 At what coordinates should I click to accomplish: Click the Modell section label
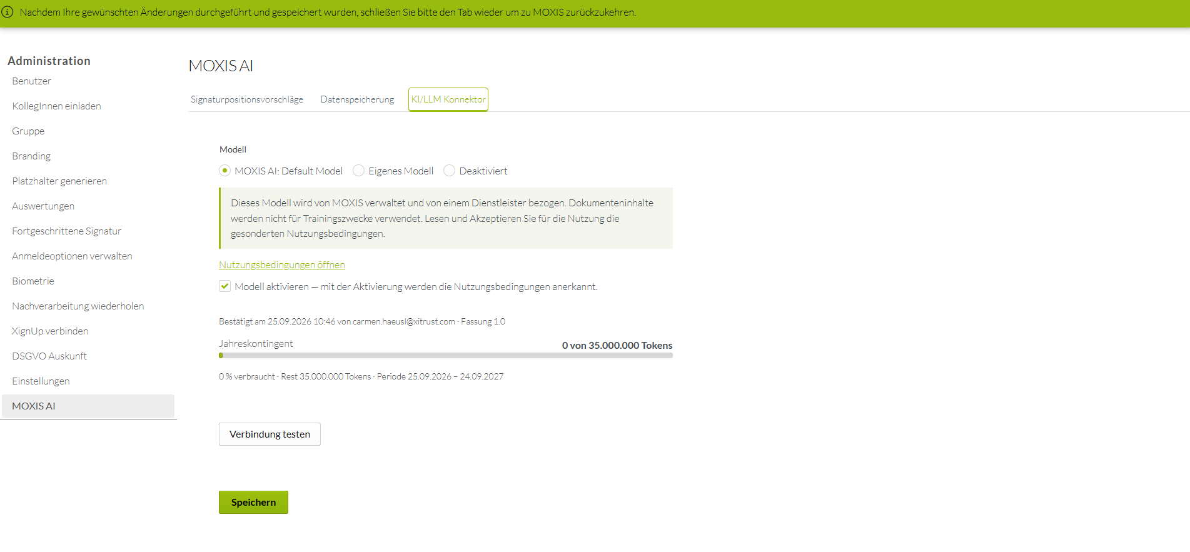[x=233, y=149]
